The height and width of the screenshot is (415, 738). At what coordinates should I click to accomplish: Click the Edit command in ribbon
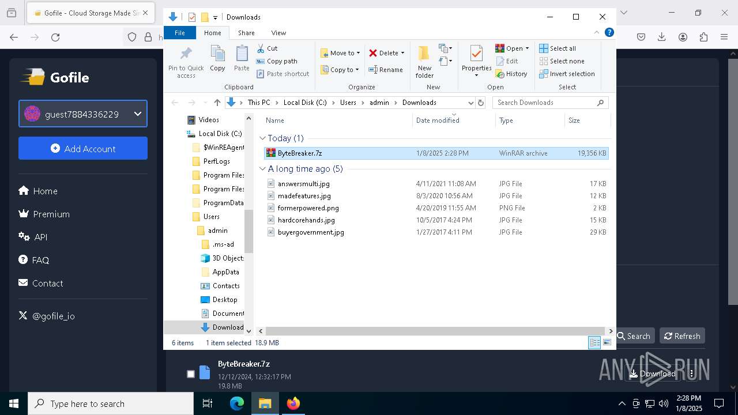[507, 61]
